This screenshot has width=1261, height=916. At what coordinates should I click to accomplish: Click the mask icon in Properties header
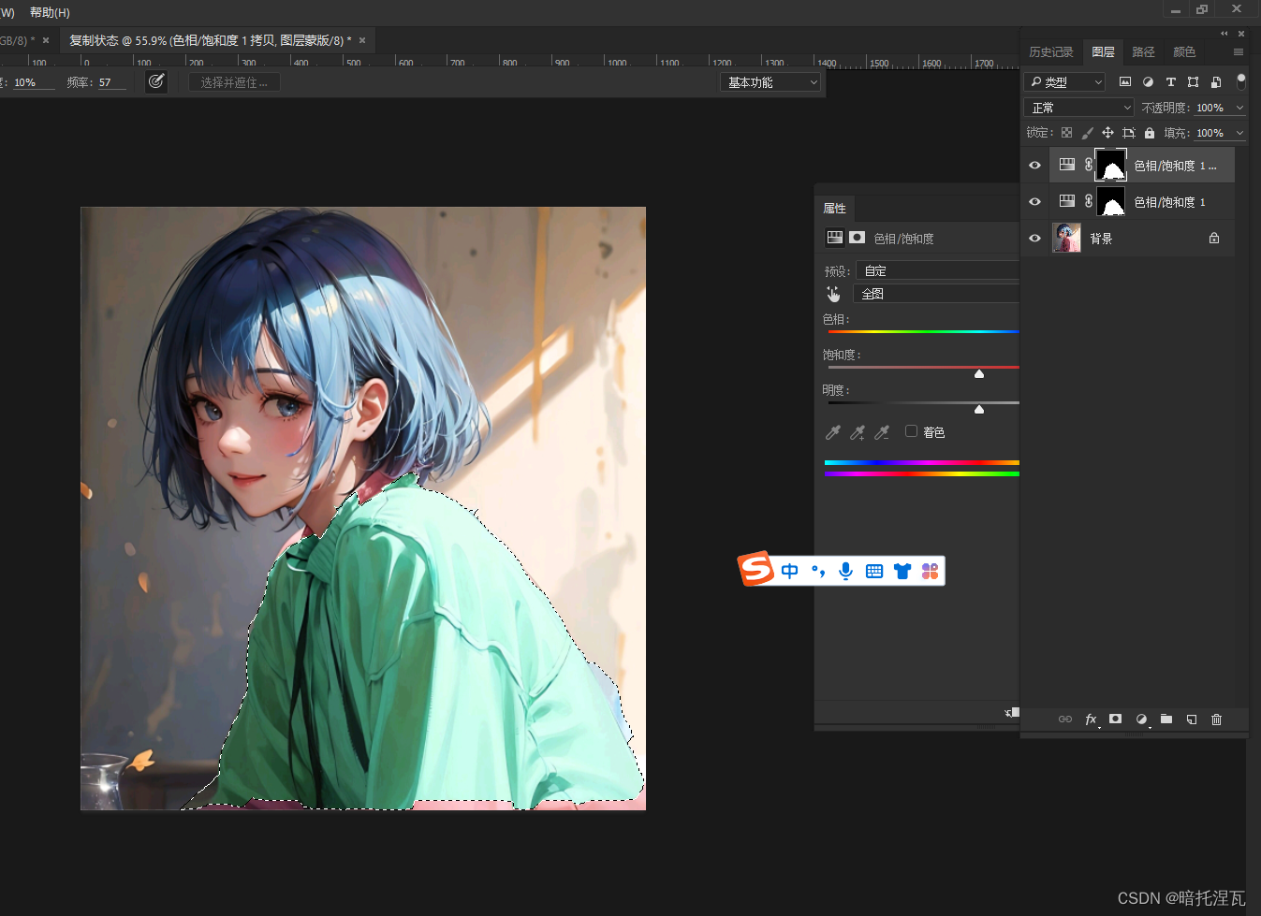pyautogui.click(x=857, y=238)
